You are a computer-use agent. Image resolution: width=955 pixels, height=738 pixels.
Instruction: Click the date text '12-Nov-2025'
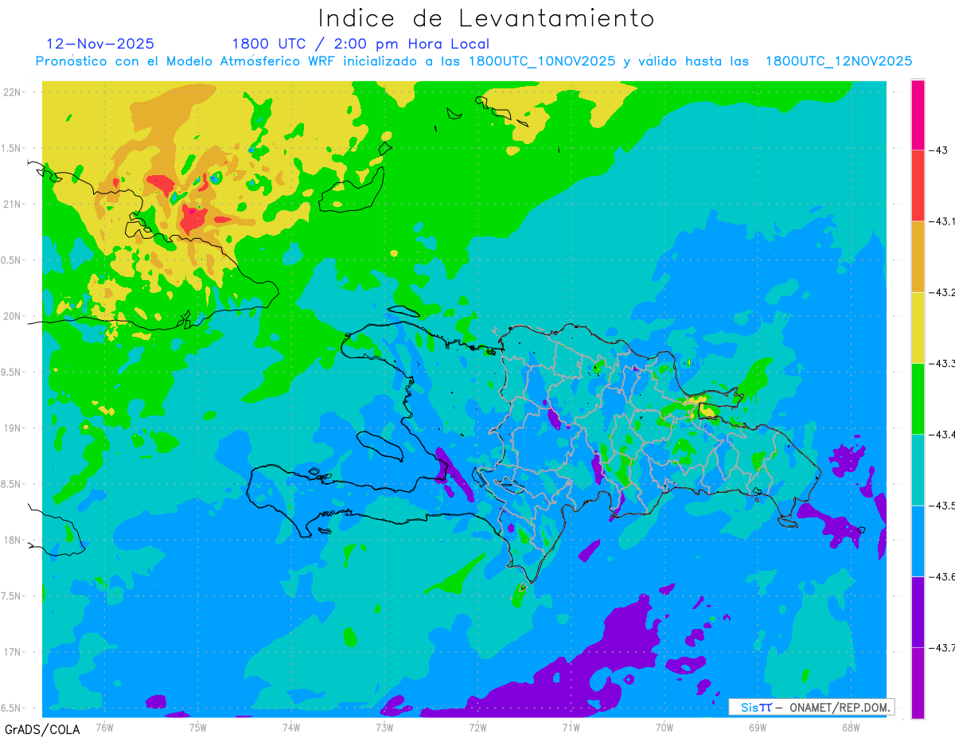(x=100, y=44)
